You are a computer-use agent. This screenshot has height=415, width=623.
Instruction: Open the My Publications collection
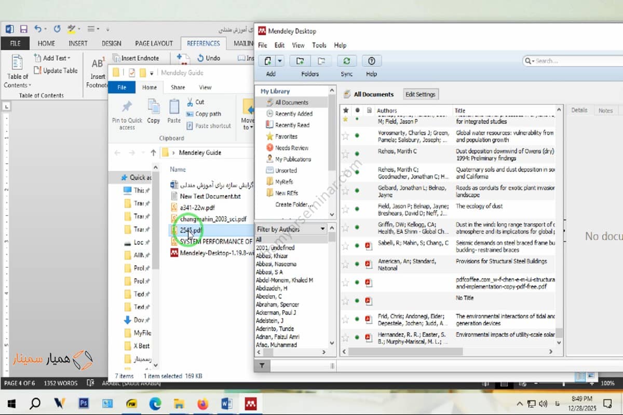[293, 159]
